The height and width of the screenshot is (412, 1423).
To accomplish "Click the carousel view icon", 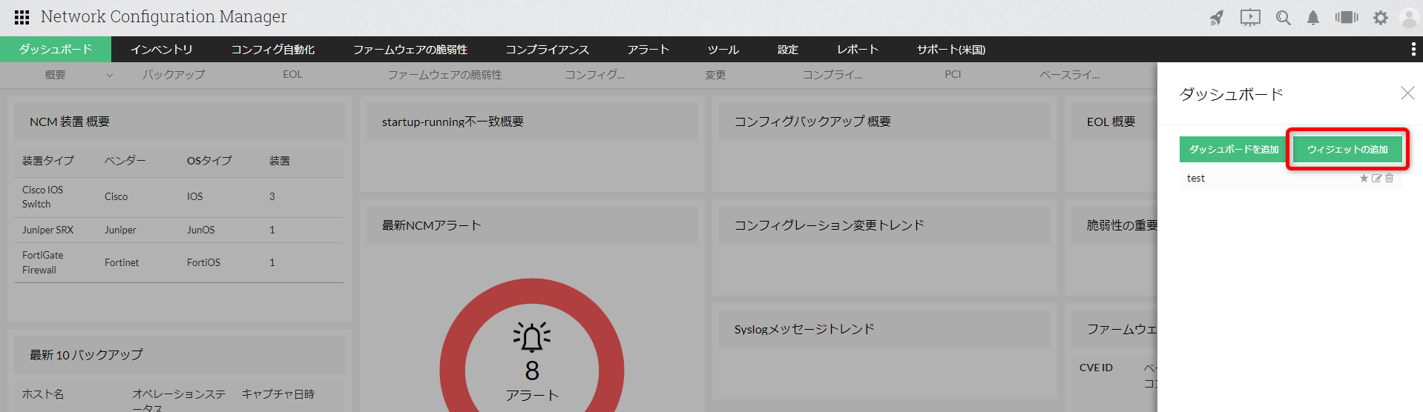I will click(1347, 17).
